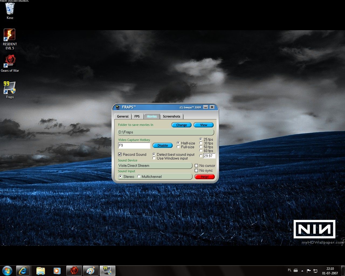
Task: Select 30 fps radio option
Action: [x=206, y=143]
